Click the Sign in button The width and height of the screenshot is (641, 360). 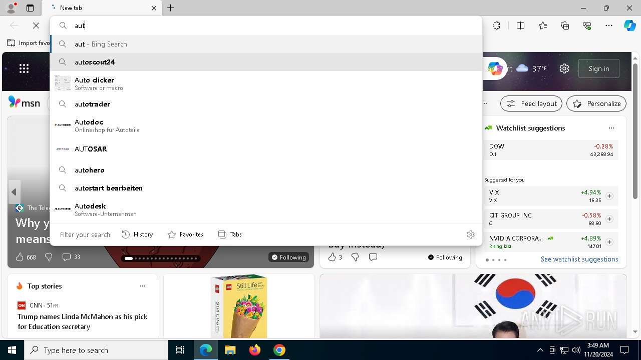point(599,68)
